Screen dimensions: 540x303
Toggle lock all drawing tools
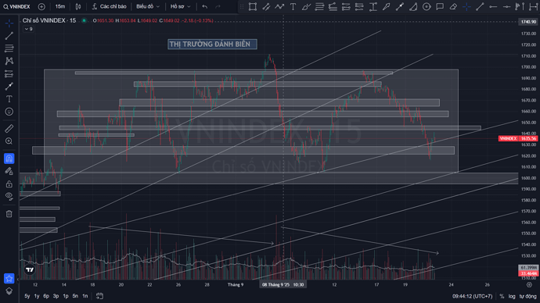pyautogui.click(x=9, y=184)
